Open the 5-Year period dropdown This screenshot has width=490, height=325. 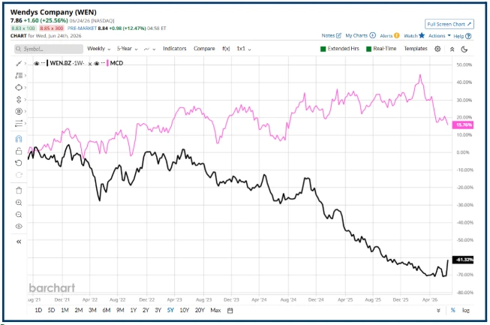click(x=127, y=49)
